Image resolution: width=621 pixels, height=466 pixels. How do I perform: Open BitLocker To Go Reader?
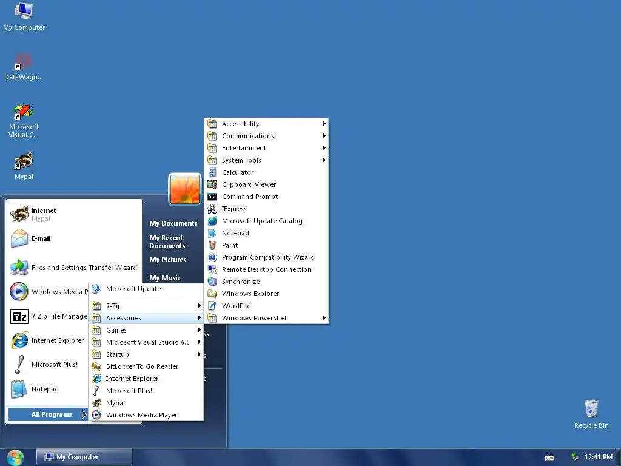(146, 366)
